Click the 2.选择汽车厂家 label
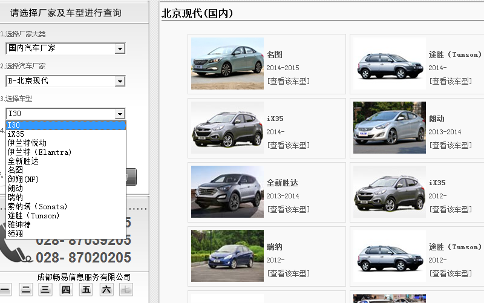Image resolution: width=484 pixels, height=303 pixels. 23,66
